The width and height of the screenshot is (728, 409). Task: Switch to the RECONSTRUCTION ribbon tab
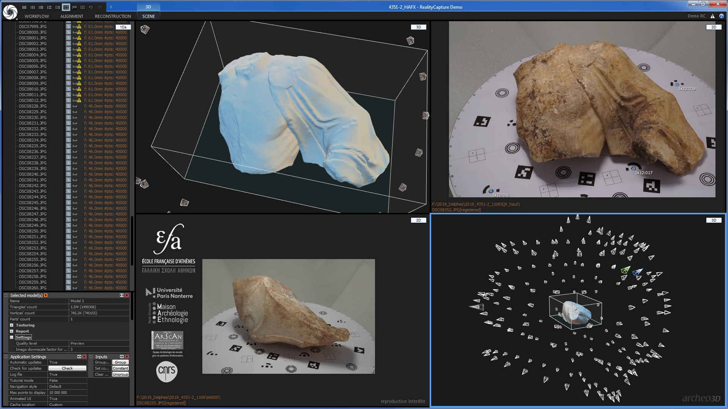[113, 16]
